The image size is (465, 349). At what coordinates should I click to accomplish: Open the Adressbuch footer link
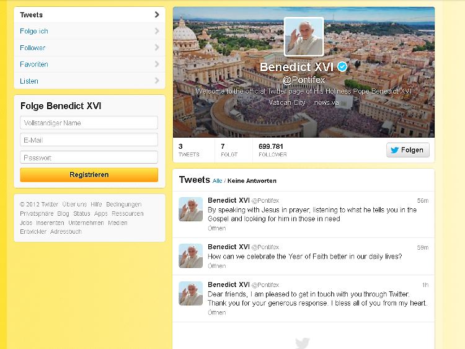click(x=66, y=232)
